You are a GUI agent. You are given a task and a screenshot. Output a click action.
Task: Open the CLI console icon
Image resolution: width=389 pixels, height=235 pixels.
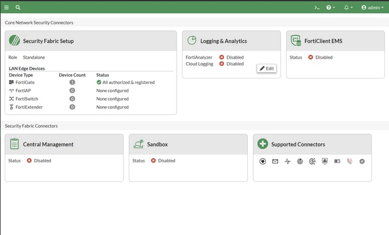pos(317,8)
